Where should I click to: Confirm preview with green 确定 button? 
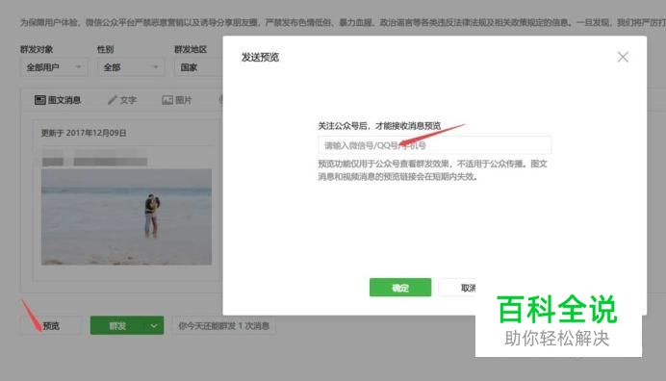point(400,288)
